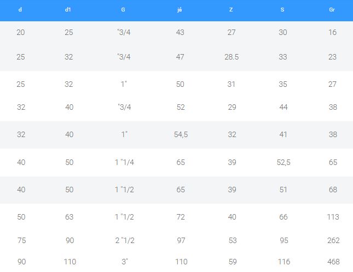353x272 pixels.
Task: Click the 116 value in S column
Action: [283, 262]
